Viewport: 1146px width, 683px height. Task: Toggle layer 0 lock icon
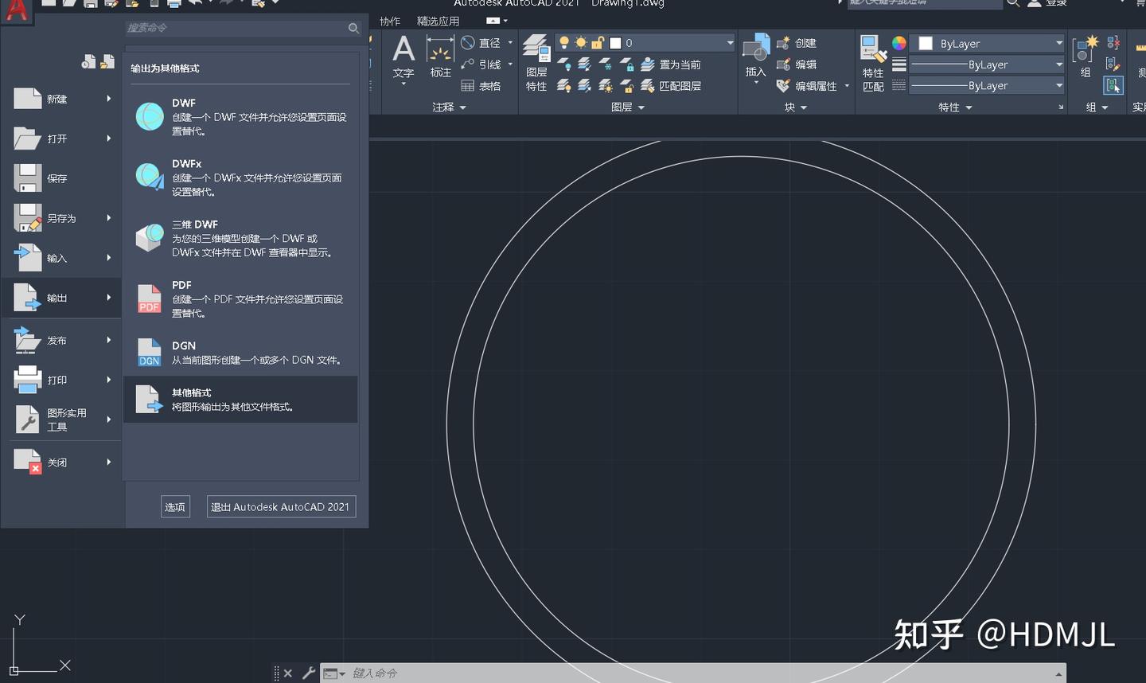point(598,43)
